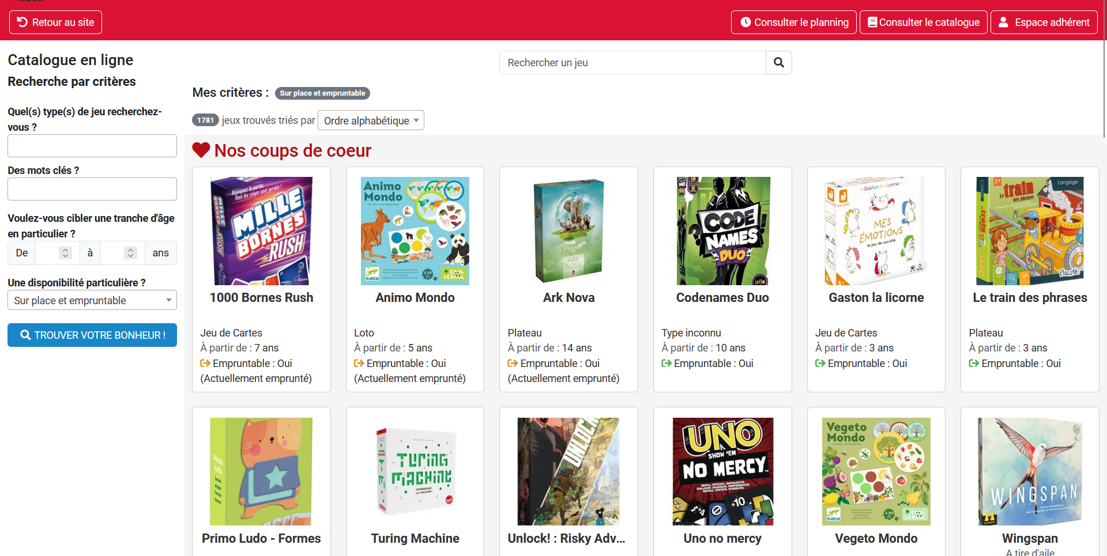Open Vegeto Mondo box image

point(876,471)
